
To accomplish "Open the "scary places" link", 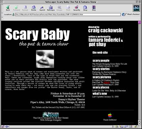I will tap(101, 88).
